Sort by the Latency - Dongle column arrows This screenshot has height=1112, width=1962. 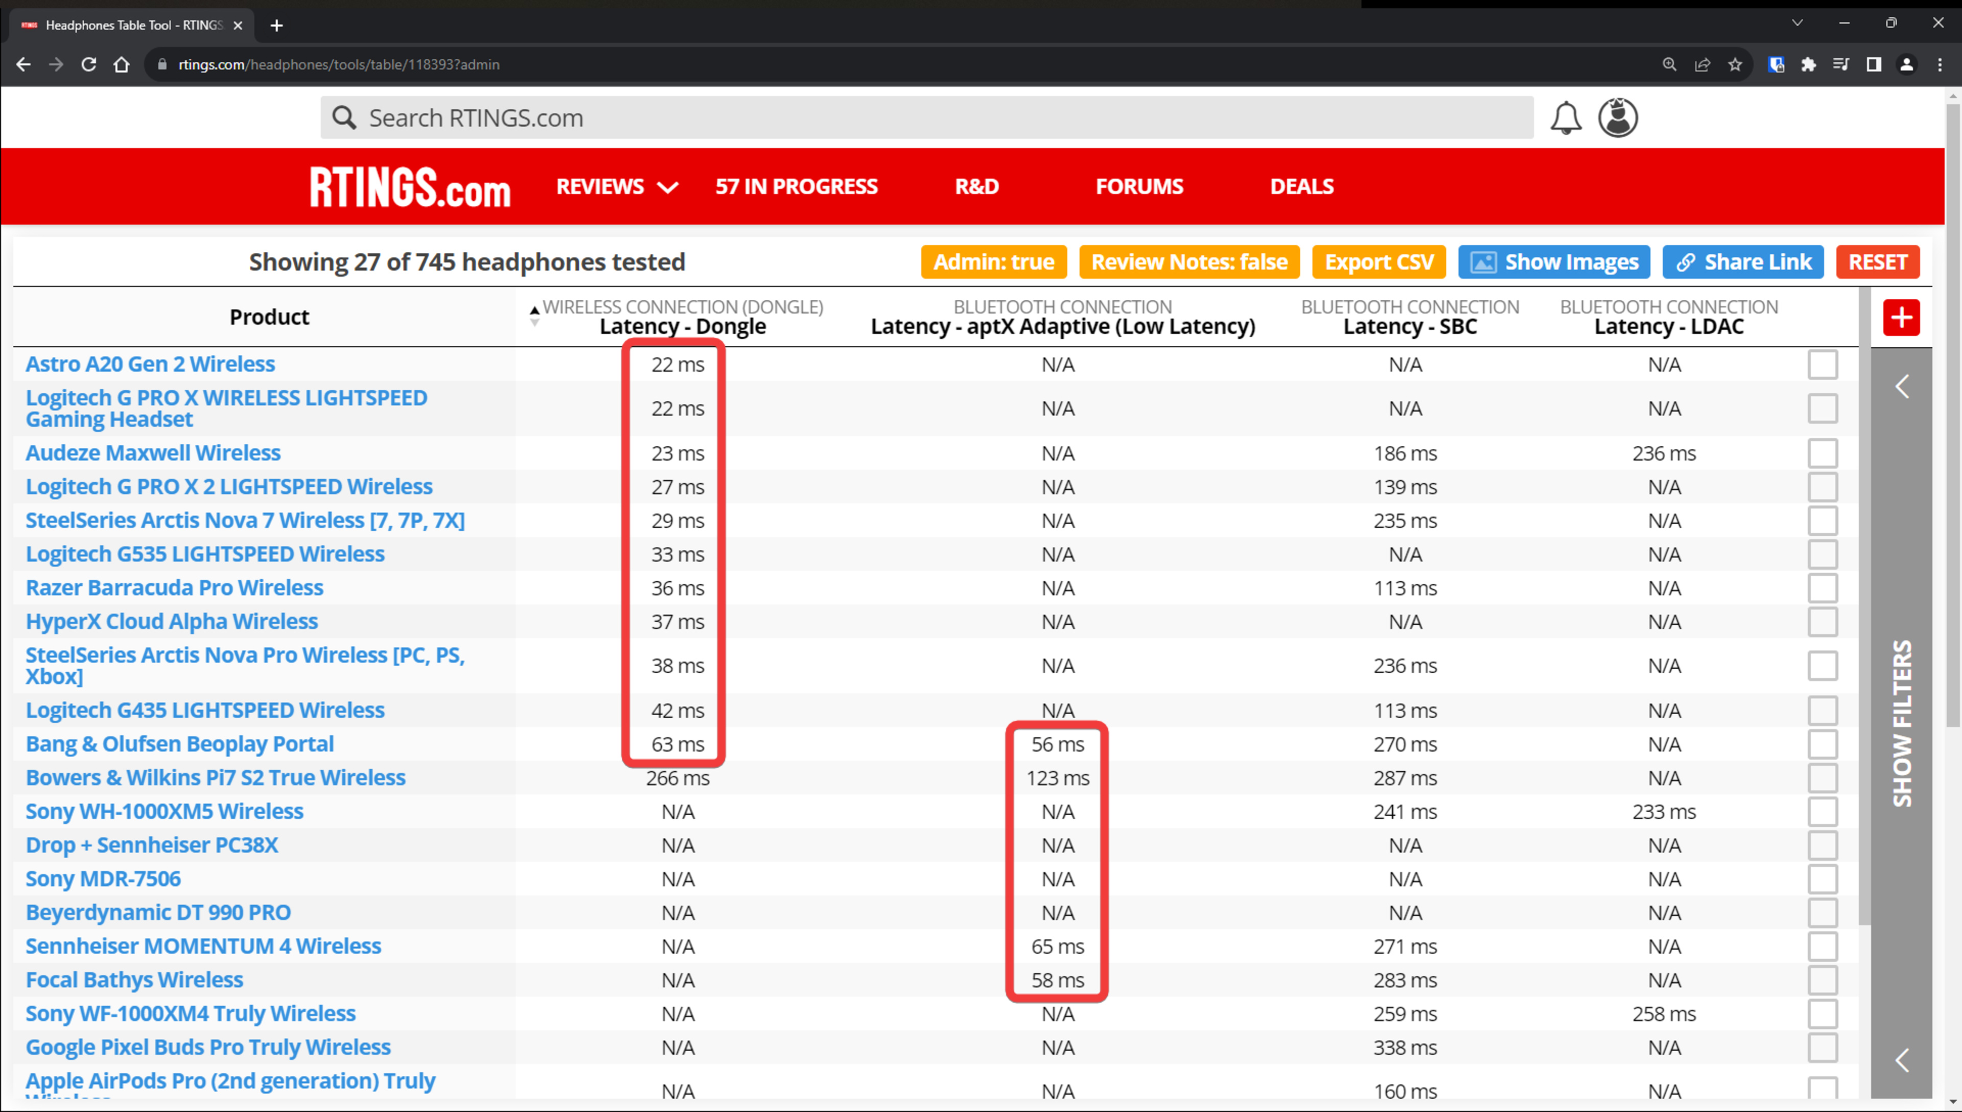pos(534,316)
